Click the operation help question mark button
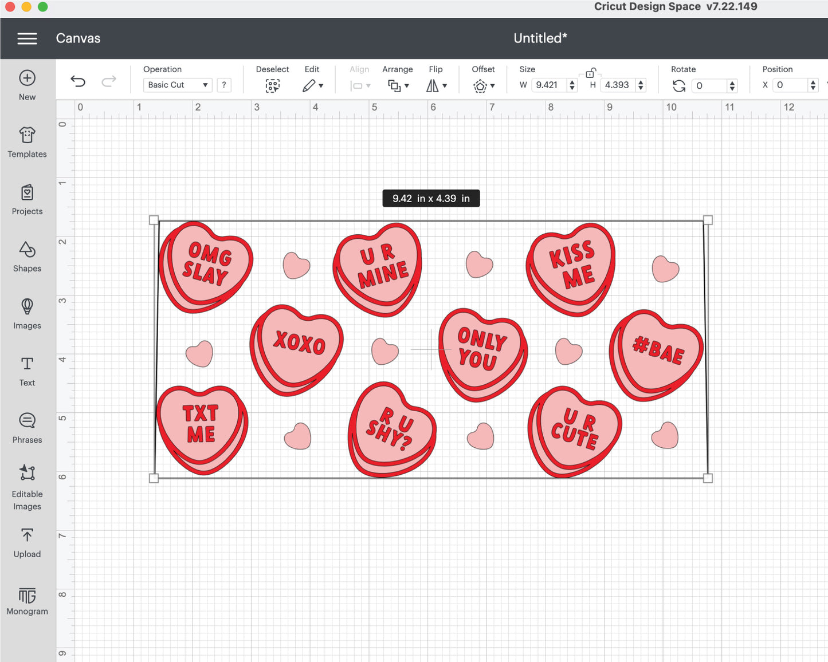This screenshot has height=662, width=828. pos(224,85)
